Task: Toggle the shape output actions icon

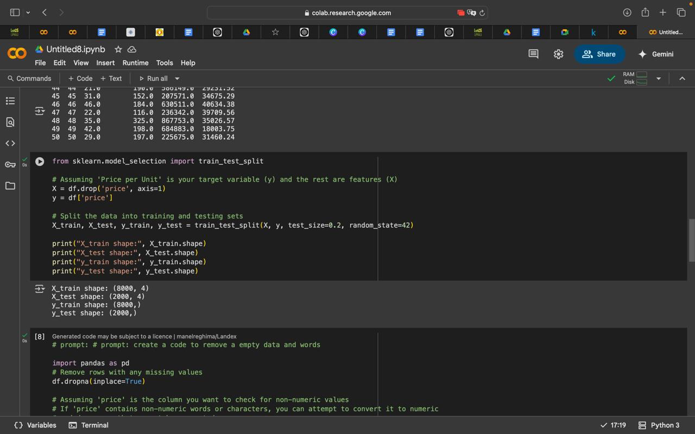Action: click(x=40, y=289)
